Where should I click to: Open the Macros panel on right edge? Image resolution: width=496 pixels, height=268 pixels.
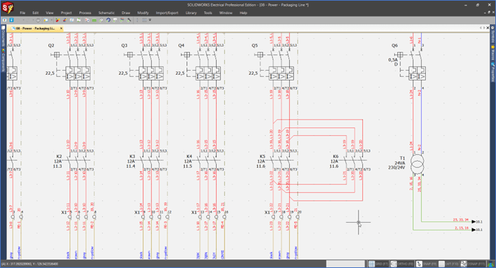pyautogui.click(x=493, y=53)
